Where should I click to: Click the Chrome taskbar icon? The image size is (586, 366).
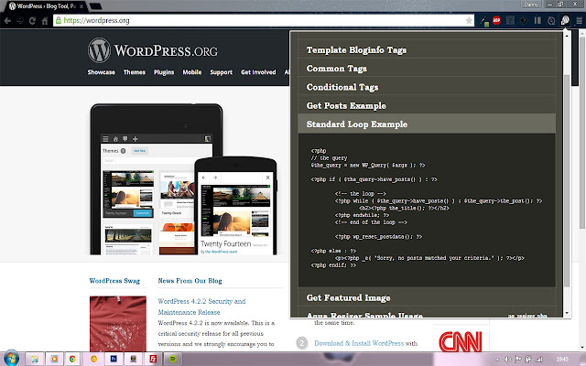(72, 359)
